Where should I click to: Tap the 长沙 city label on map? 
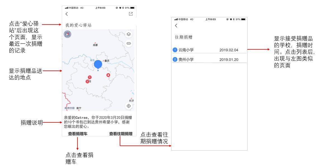pos(131,100)
